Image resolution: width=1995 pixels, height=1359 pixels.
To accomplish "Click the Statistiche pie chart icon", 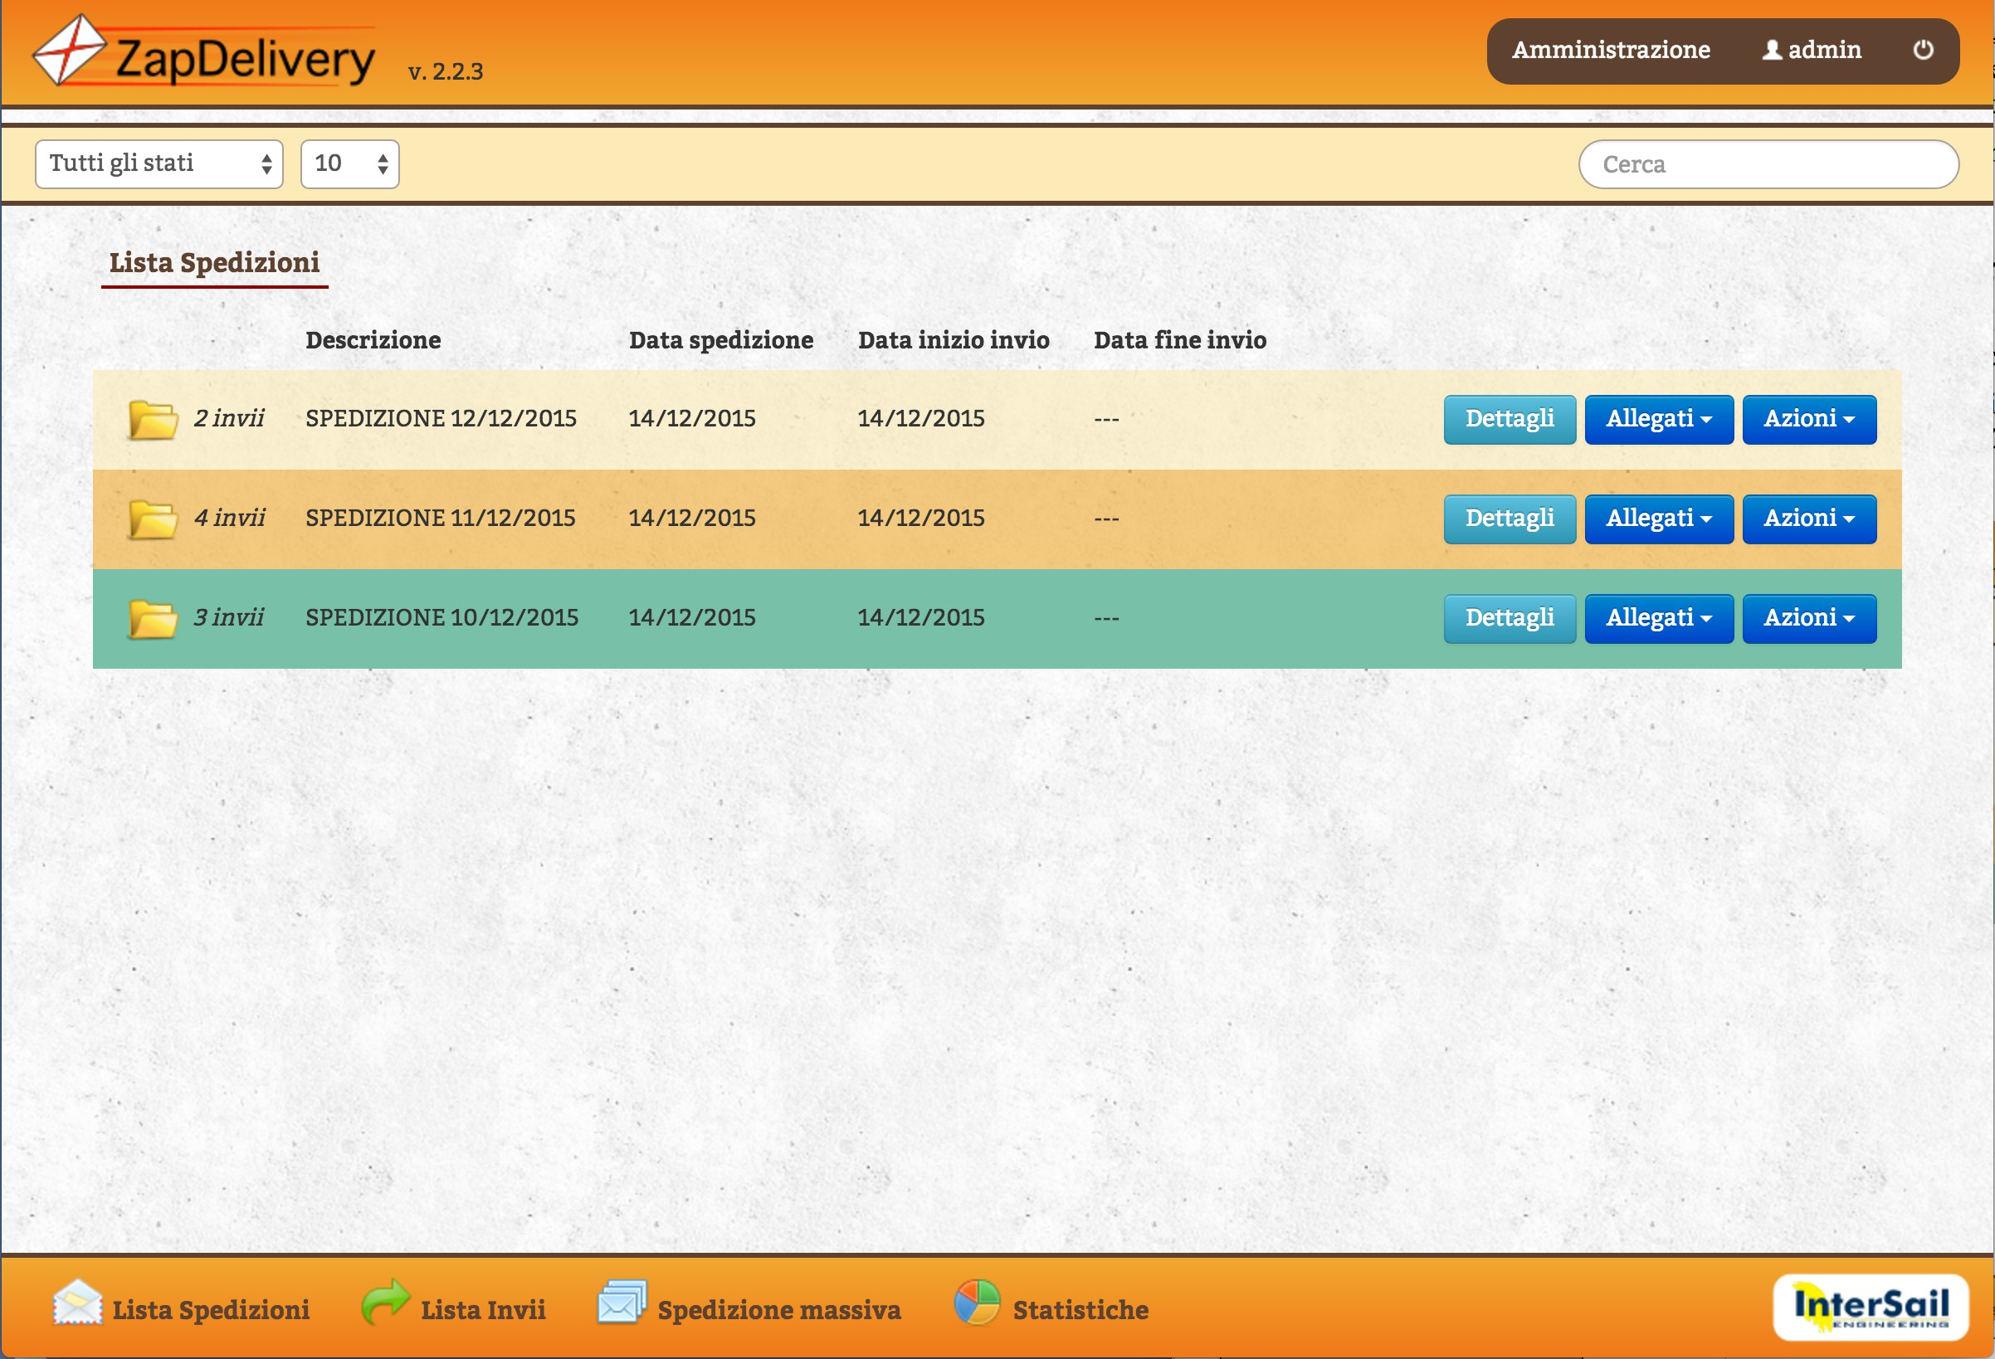I will 977,1302.
